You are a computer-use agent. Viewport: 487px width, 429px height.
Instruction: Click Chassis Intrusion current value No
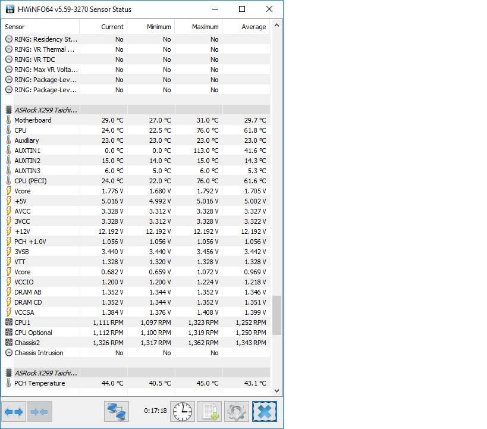120,353
